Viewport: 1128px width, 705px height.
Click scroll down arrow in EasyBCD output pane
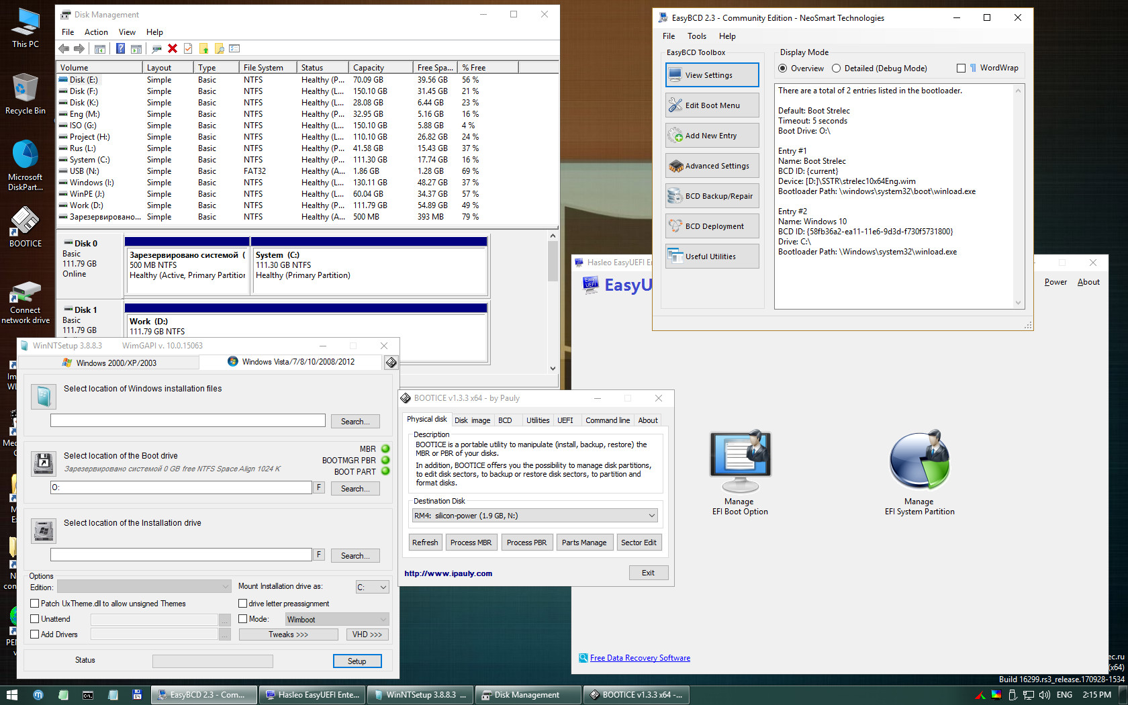click(1018, 303)
